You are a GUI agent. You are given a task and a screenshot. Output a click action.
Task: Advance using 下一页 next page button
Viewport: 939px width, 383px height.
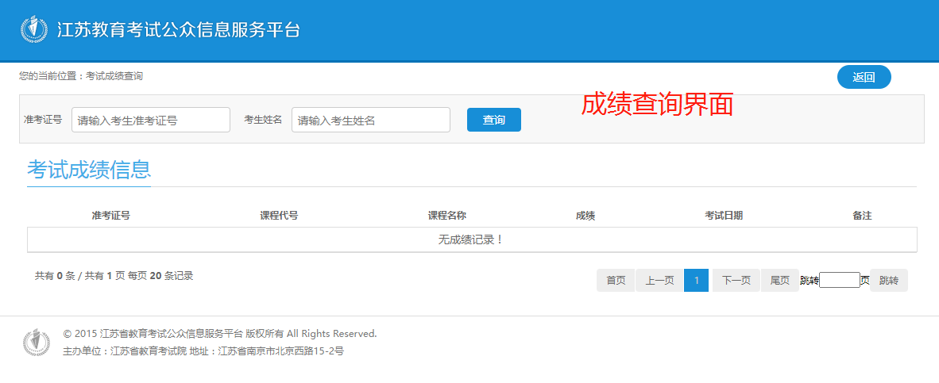[x=736, y=281]
